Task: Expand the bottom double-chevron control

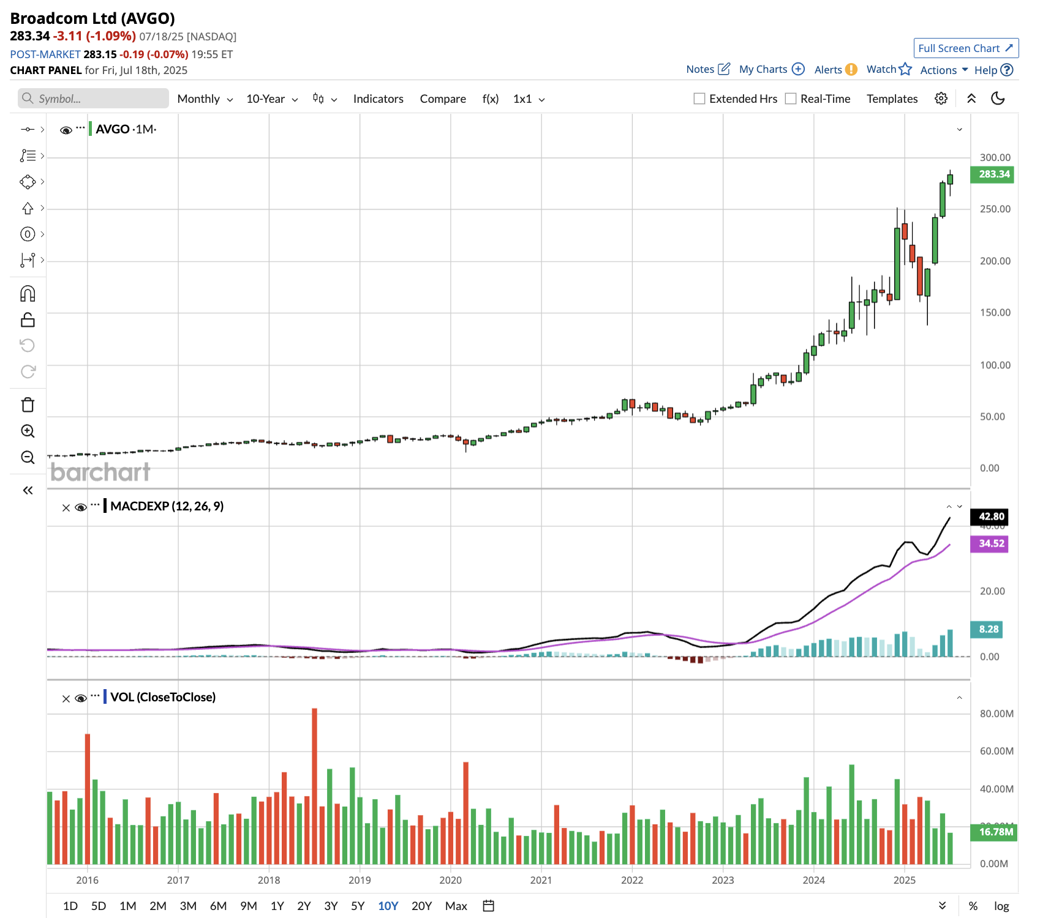Action: [x=942, y=906]
